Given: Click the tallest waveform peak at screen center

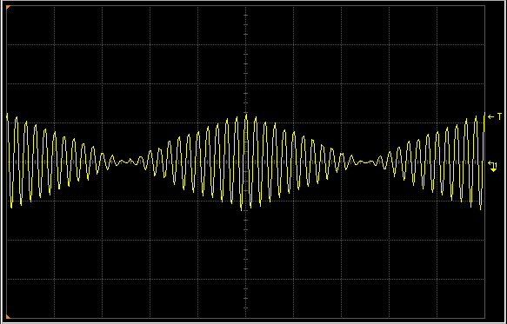Looking at the screenshot, I should 246,115.
